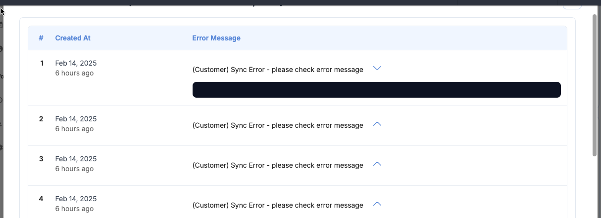Select the Sync Error text in row 1

pos(278,70)
